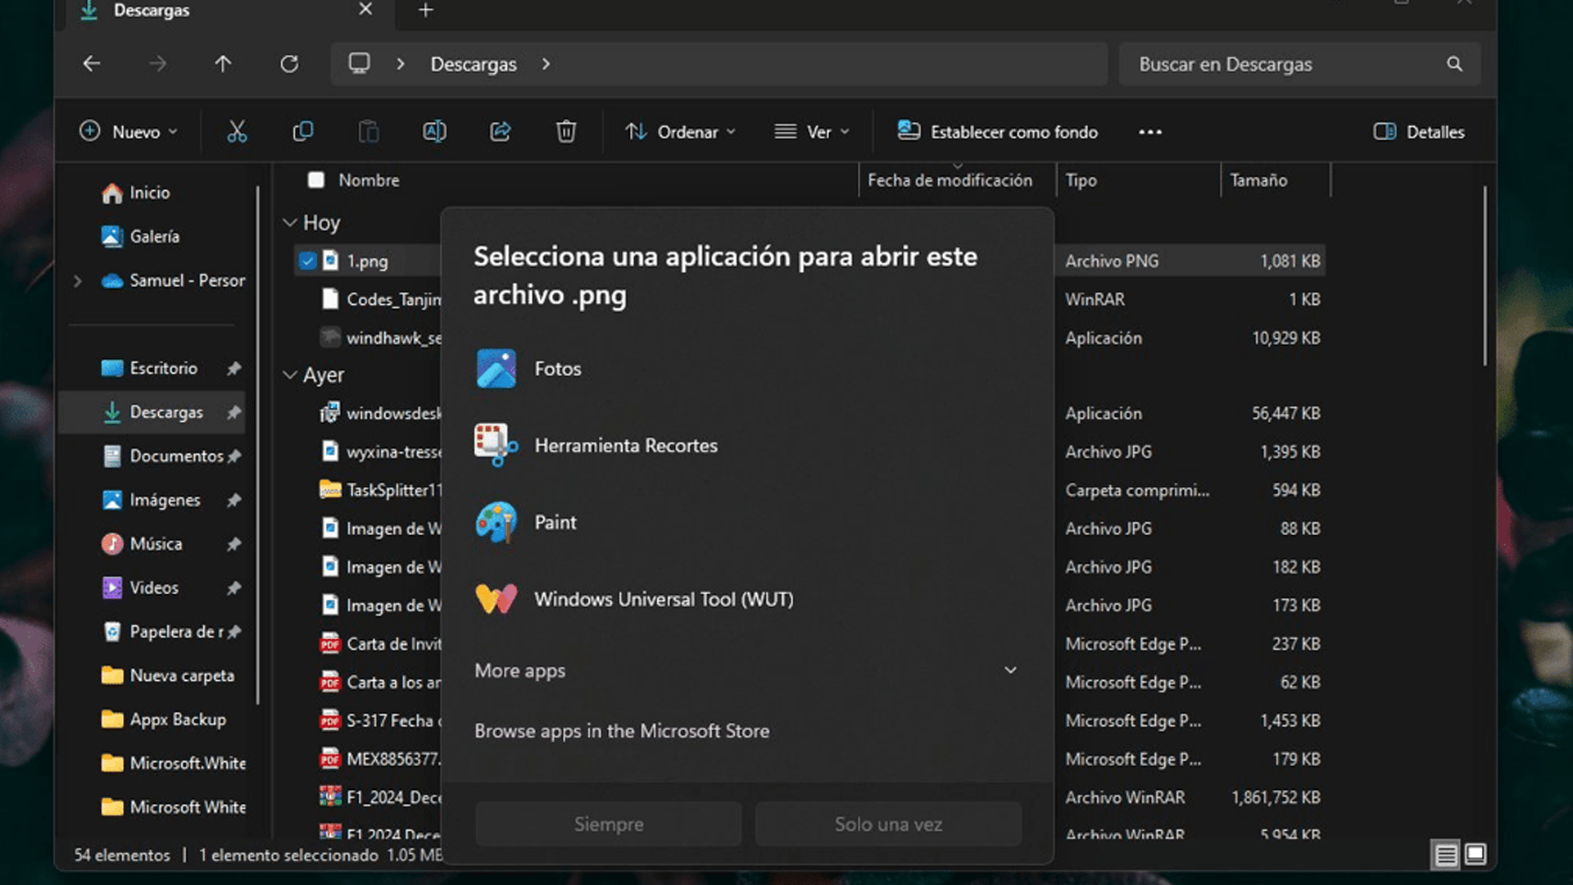Open the Browse apps in Microsoft Store link
The height and width of the screenshot is (885, 1573).
coord(621,731)
